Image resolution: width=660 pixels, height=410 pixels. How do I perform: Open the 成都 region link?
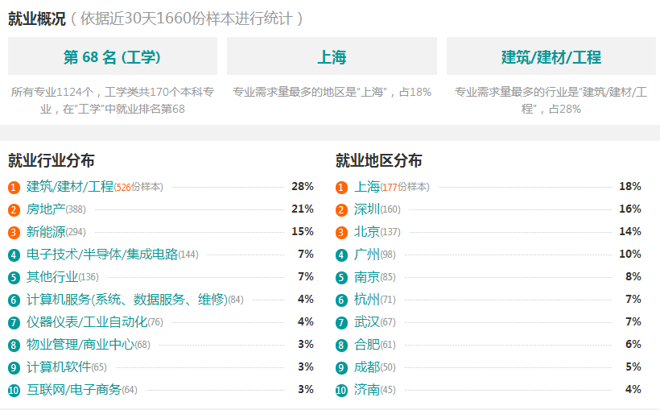coord(367,367)
